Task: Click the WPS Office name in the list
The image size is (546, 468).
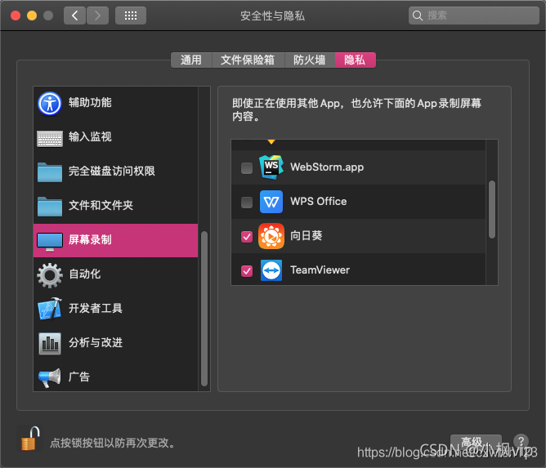Action: click(318, 202)
